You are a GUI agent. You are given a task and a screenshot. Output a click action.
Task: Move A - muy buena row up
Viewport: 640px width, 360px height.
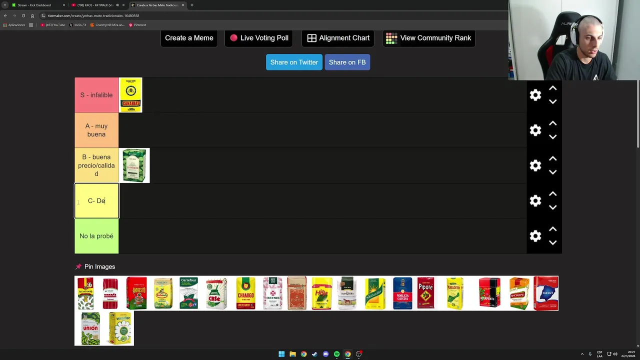(552, 123)
